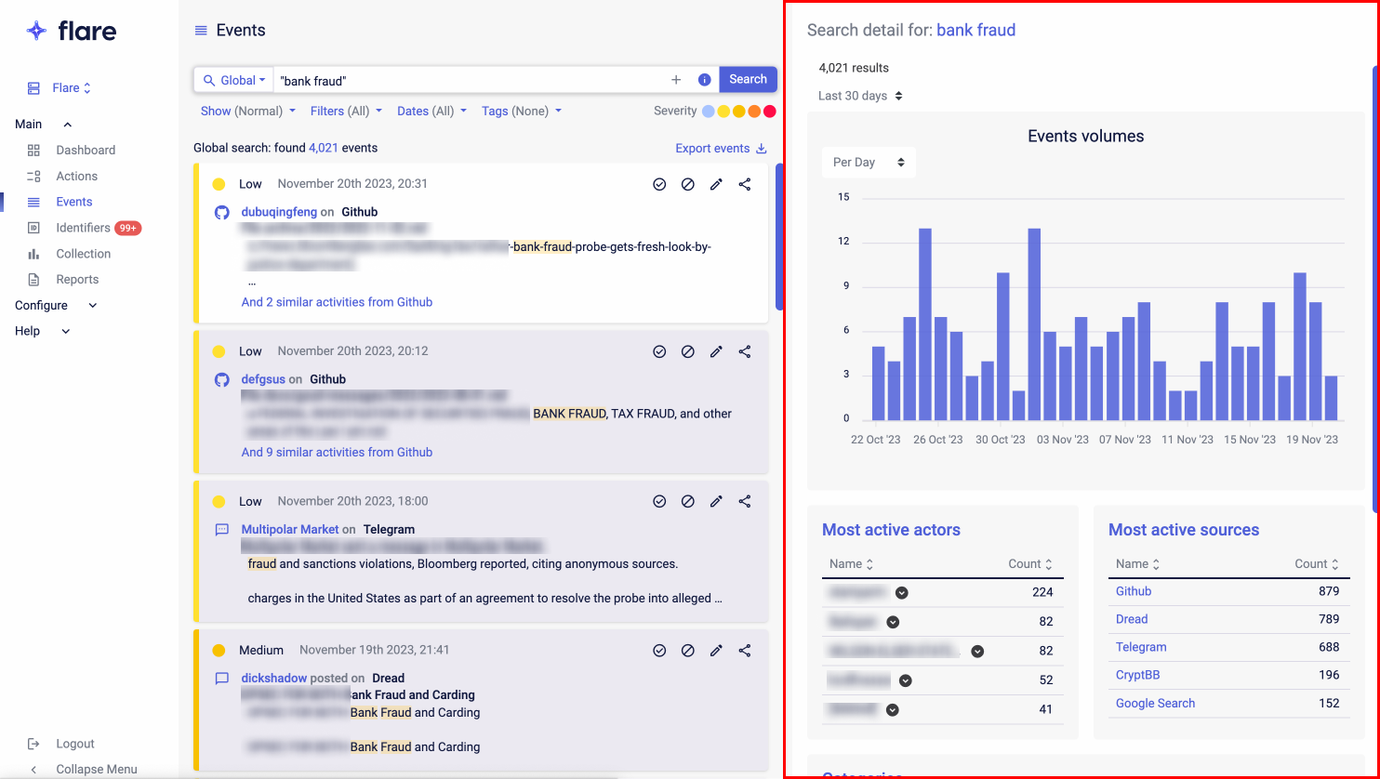The image size is (1380, 779).
Task: Click the search query input field
Action: click(470, 81)
